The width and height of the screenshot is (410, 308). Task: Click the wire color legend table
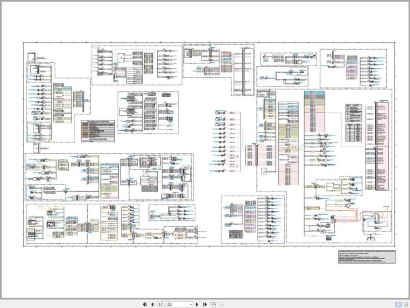tap(98, 131)
